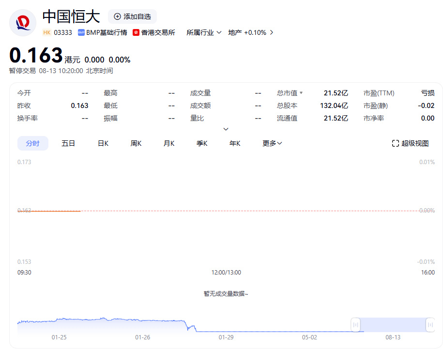Click the 振幅 label
Viewport: 443px width, 351px height.
(x=110, y=118)
